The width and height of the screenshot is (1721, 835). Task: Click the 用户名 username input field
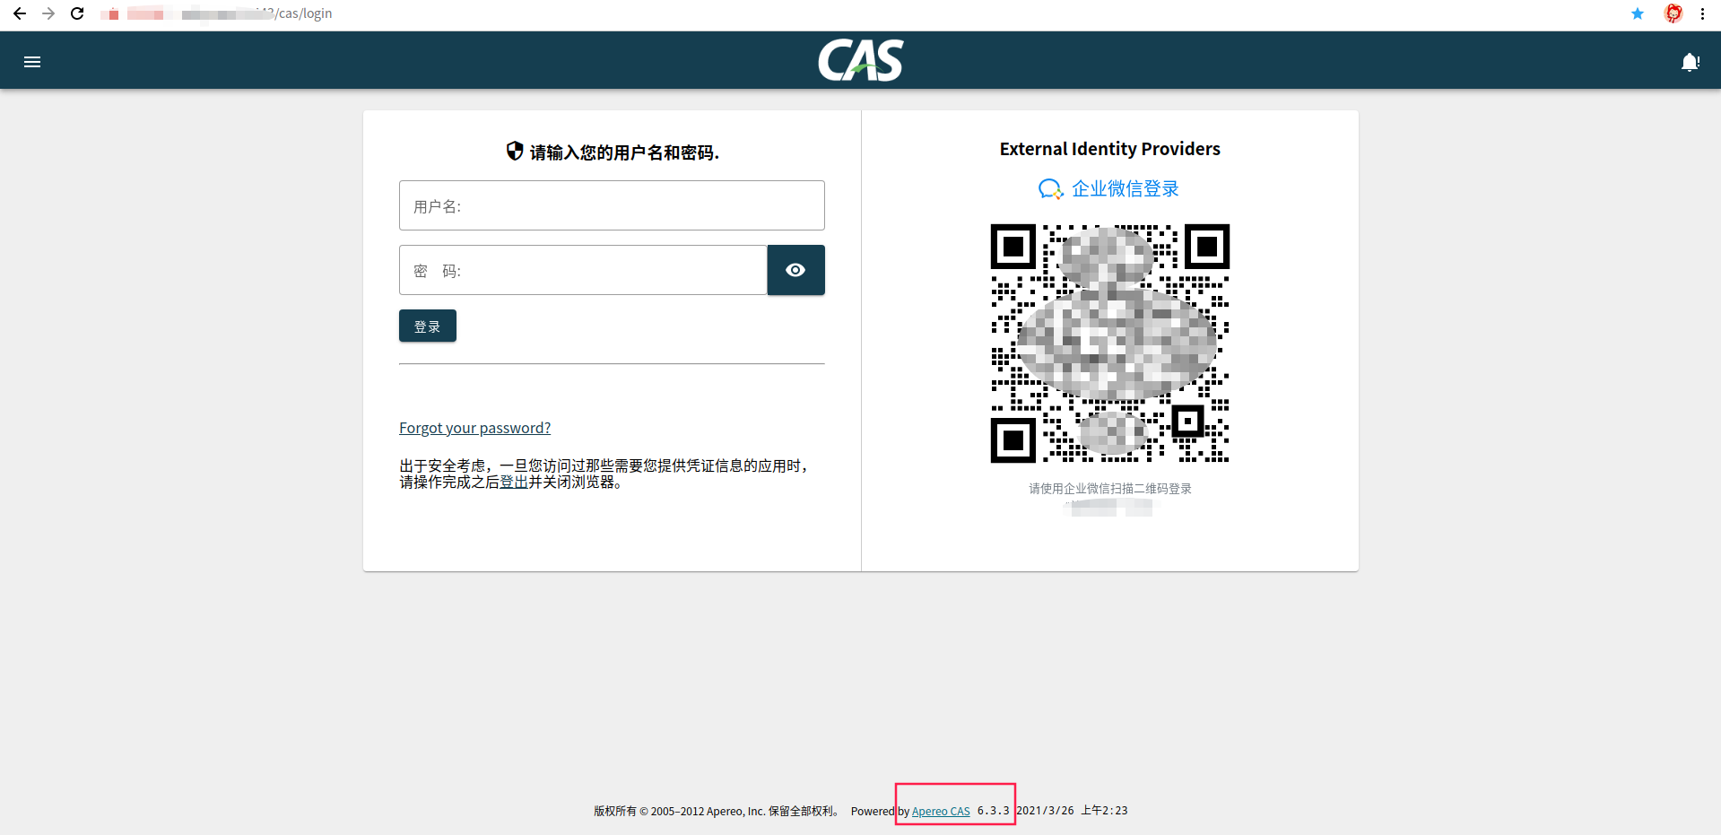pyautogui.click(x=612, y=205)
